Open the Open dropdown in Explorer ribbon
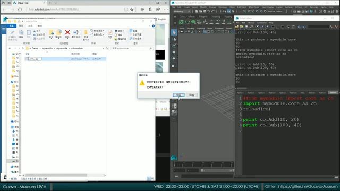This screenshot has width=340, height=191. coord(120,31)
